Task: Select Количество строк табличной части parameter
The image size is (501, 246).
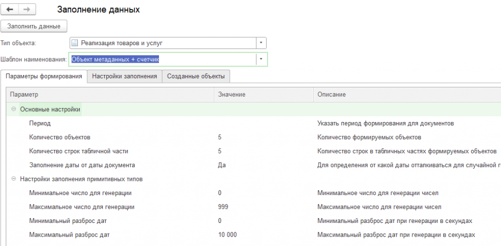Action: coord(79,151)
